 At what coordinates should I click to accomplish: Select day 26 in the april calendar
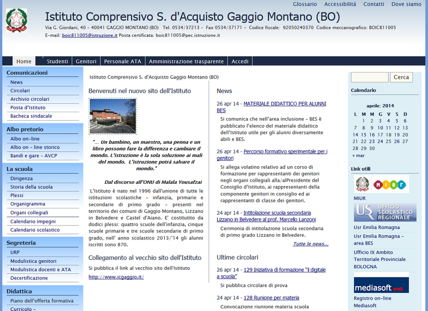click(x=397, y=142)
